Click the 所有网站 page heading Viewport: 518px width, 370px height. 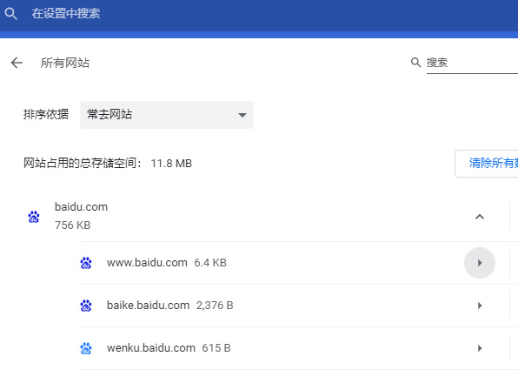point(65,63)
